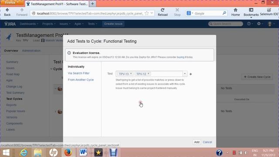Remove TPV-13 from the Test field
The image size is (279, 157).
click(x=131, y=74)
